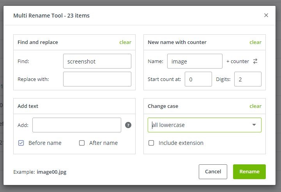
Task: Close the Multi Rename Tool dialog
Action: [x=266, y=15]
